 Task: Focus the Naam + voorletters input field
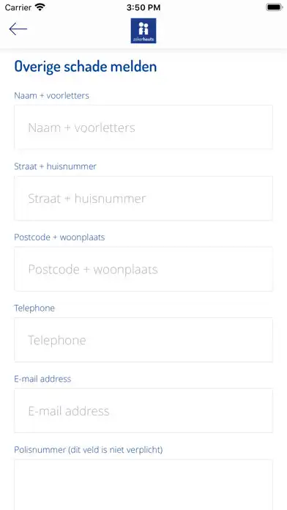point(143,127)
